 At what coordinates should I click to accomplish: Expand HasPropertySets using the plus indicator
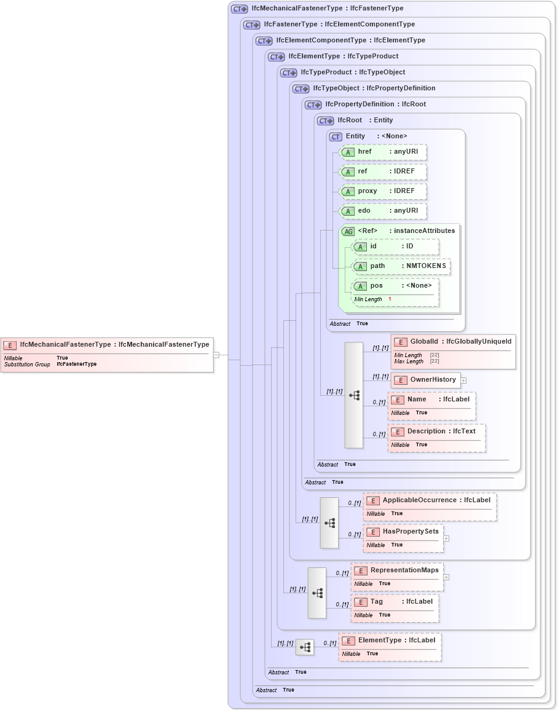click(x=446, y=539)
